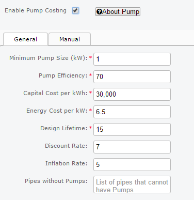Click the Energy Cost per kW label
Image resolution: width=194 pixels, height=200 pixels.
pos(57,111)
